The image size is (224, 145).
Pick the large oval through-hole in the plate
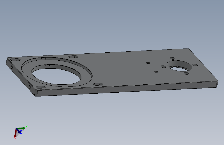56,75
